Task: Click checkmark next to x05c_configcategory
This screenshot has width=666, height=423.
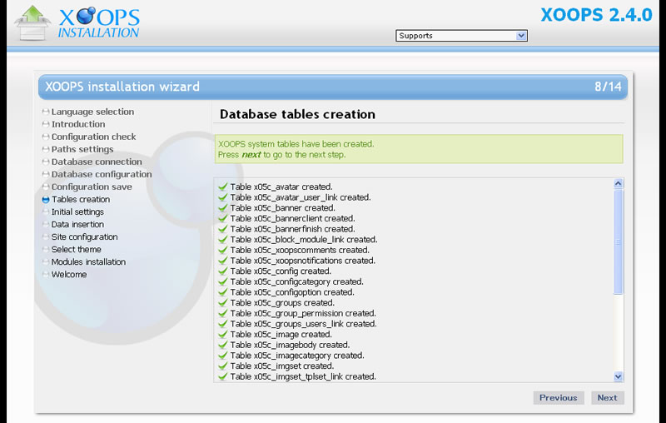Action: pos(222,281)
